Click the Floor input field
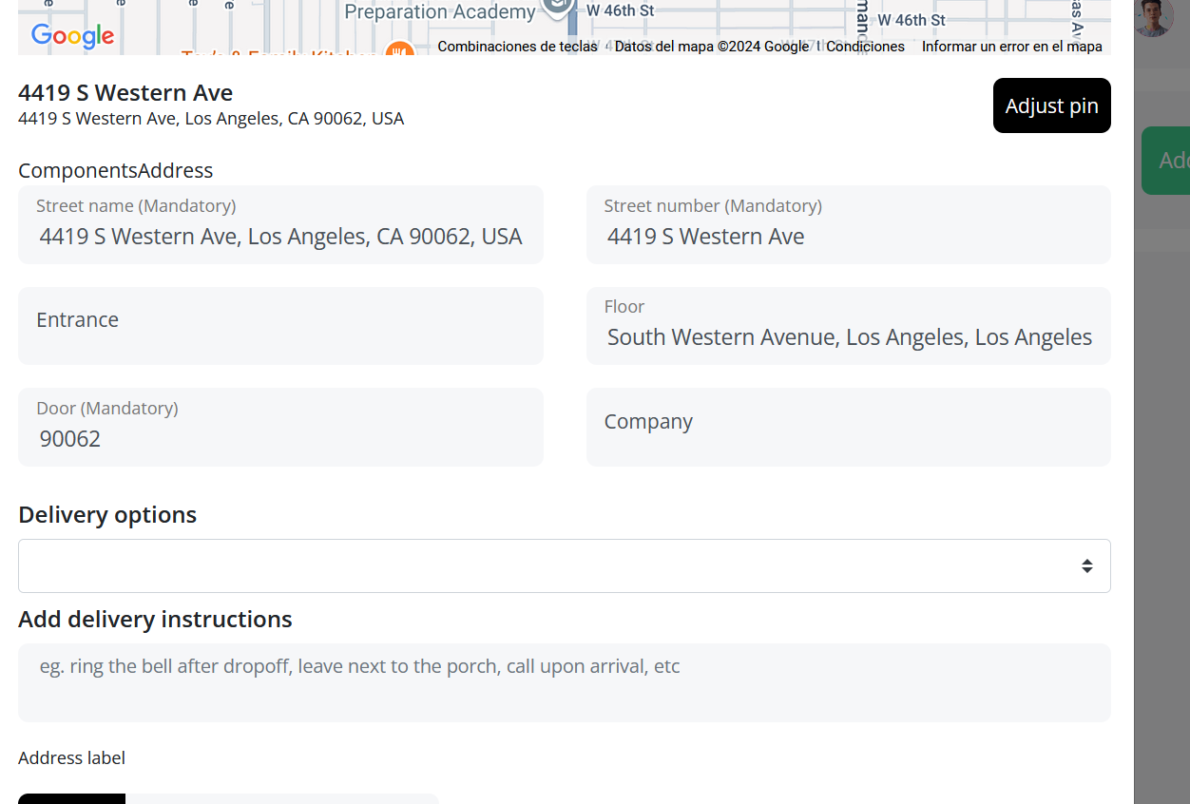 (848, 326)
